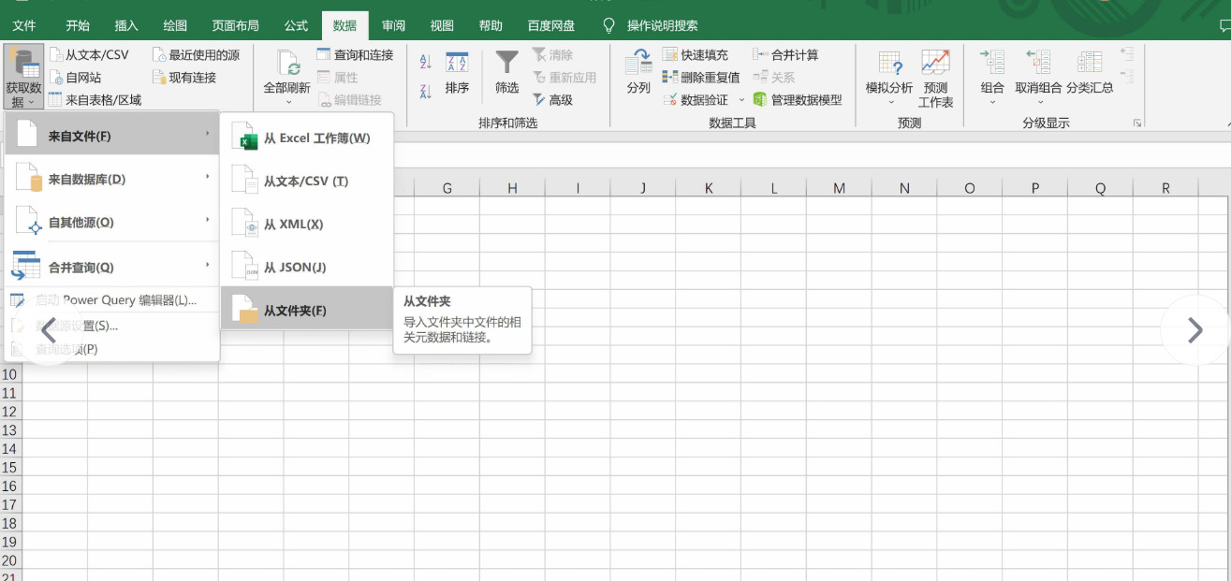This screenshot has height=581, width=1231.
Task: Click 删除重复值 (Remove Duplicates)
Action: point(700,78)
